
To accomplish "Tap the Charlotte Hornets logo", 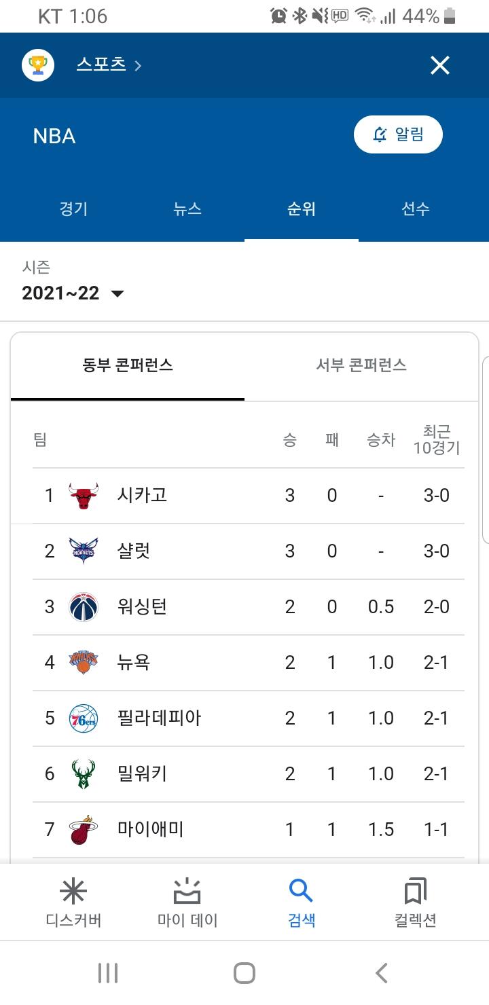I will pyautogui.click(x=84, y=551).
